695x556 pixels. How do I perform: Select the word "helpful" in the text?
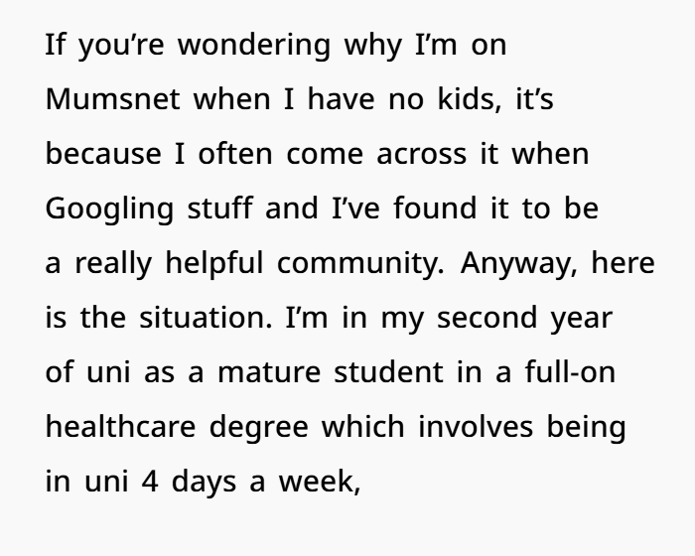point(214,263)
